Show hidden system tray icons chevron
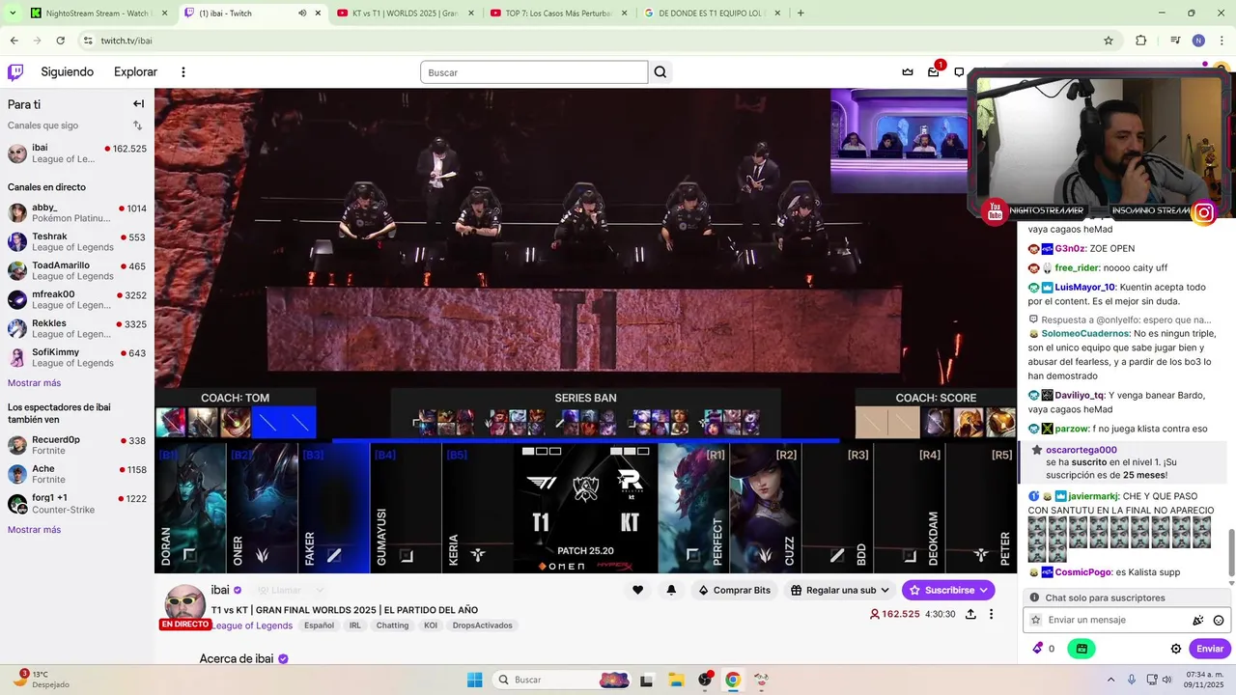Viewport: 1236px width, 695px height. [1110, 680]
